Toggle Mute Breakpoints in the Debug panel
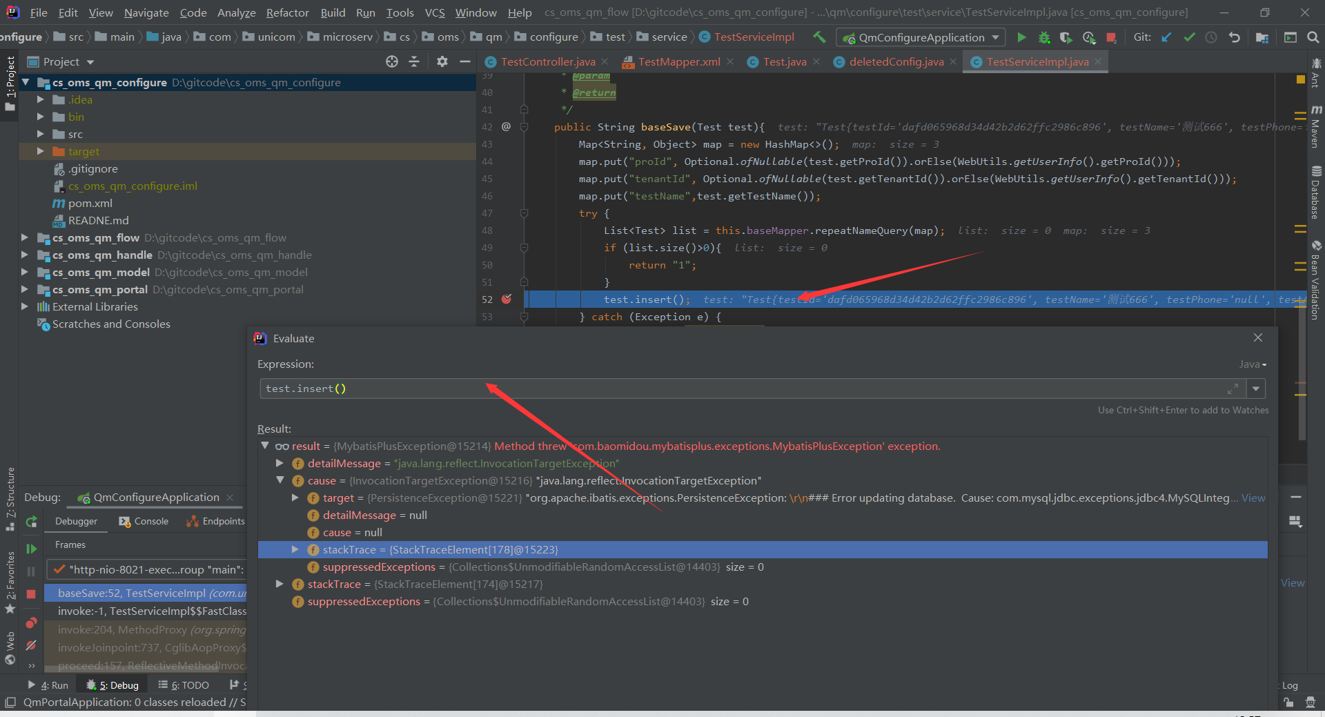 click(x=31, y=645)
